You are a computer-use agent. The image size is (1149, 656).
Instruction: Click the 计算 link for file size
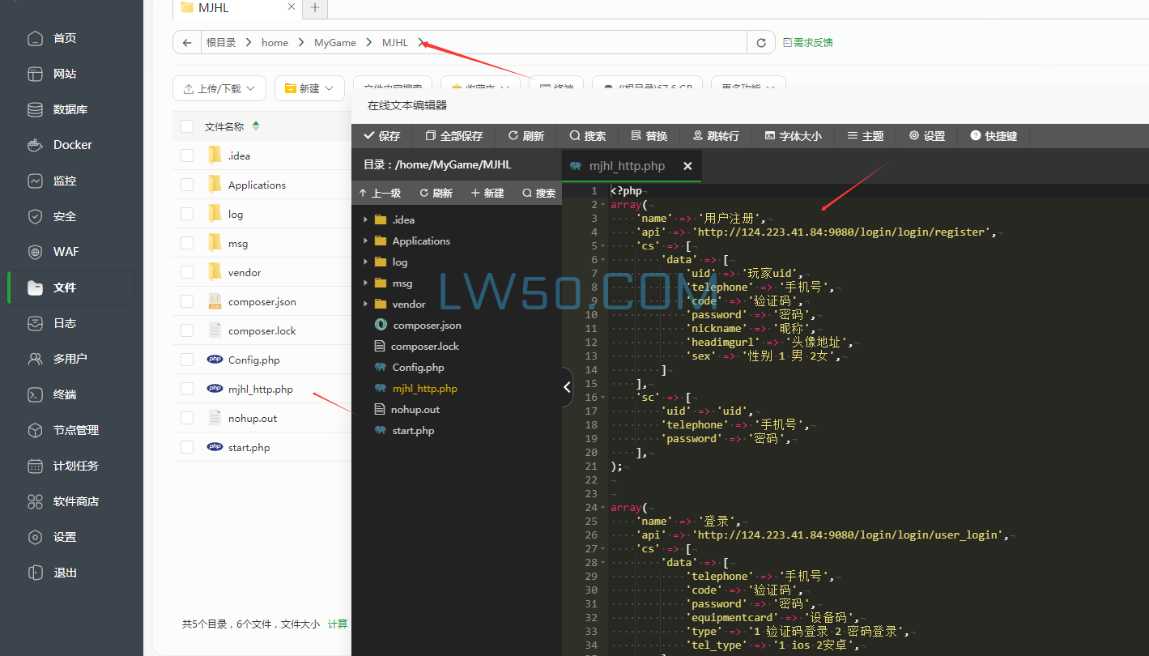click(x=338, y=624)
